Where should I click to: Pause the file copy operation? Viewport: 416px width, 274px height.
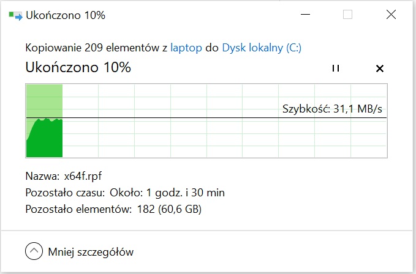[x=336, y=68]
